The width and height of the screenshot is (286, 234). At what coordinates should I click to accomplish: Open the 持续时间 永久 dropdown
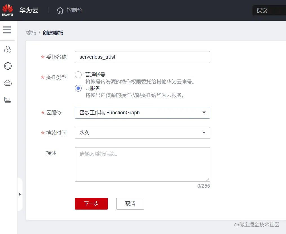tap(142, 133)
